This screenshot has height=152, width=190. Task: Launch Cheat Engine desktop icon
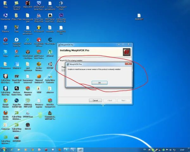click(x=50, y=41)
